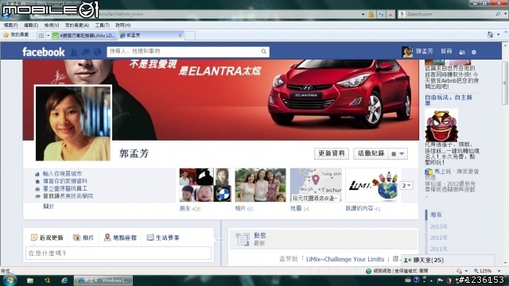Open the 朋友 406 friends thumbnail
509x286 pixels.
(205, 185)
